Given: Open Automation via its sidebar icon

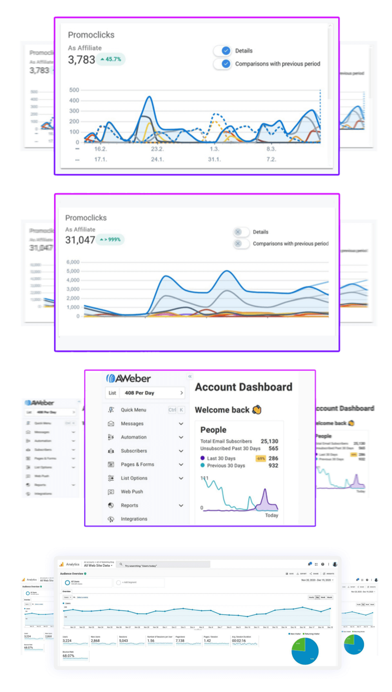Looking at the screenshot, I should coord(111,437).
